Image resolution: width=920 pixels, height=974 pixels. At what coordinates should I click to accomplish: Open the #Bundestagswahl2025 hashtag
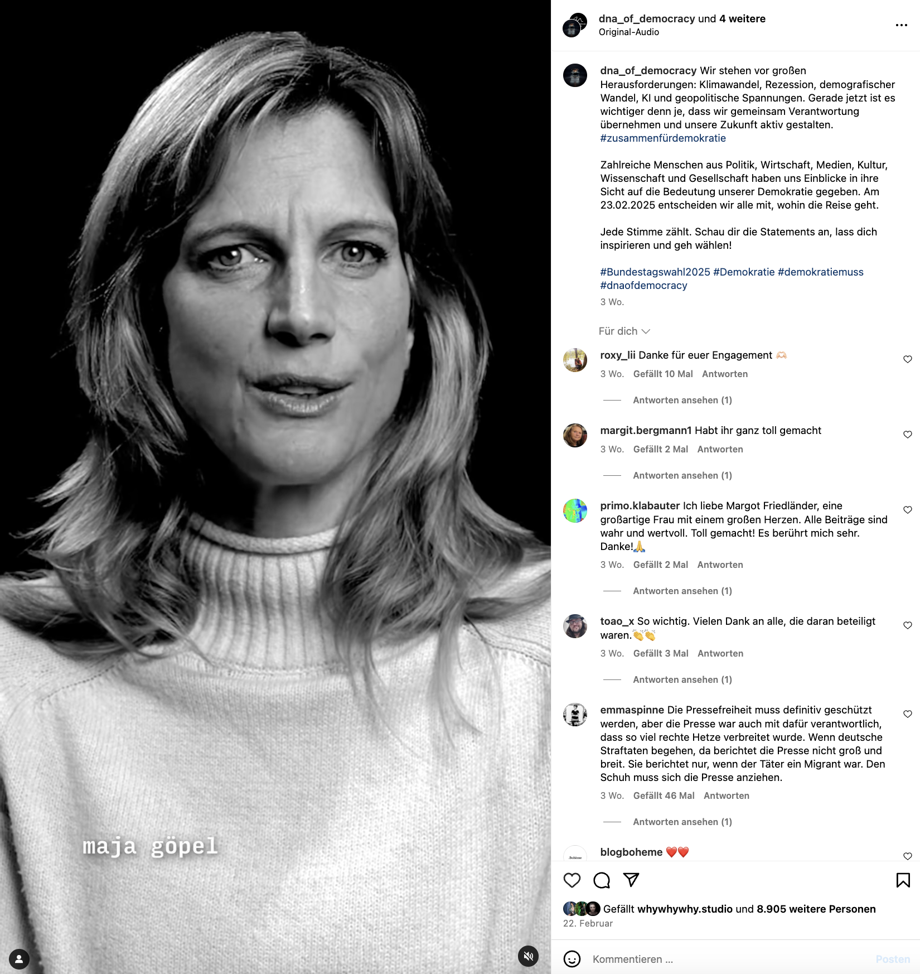(655, 272)
